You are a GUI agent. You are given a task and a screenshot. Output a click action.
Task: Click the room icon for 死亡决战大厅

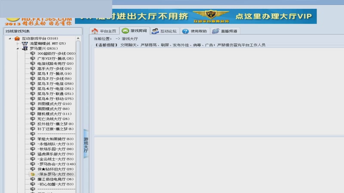pyautogui.click(x=33, y=119)
